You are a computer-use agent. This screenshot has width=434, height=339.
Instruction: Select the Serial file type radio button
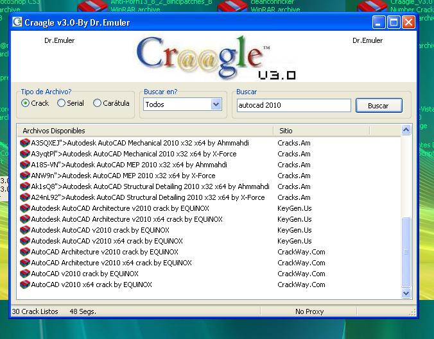(x=61, y=103)
